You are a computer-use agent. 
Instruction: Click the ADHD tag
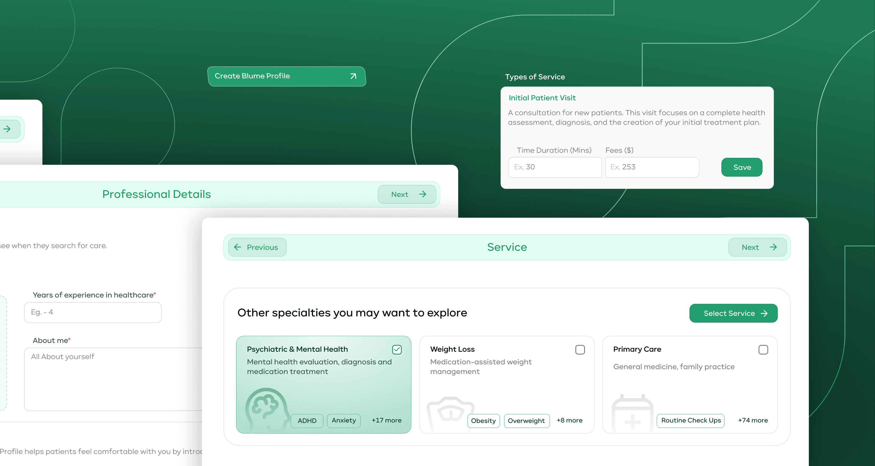pos(307,421)
